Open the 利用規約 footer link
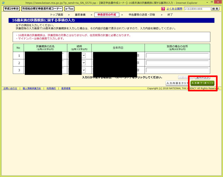The height and width of the screenshot is (177, 223). pos(51,88)
